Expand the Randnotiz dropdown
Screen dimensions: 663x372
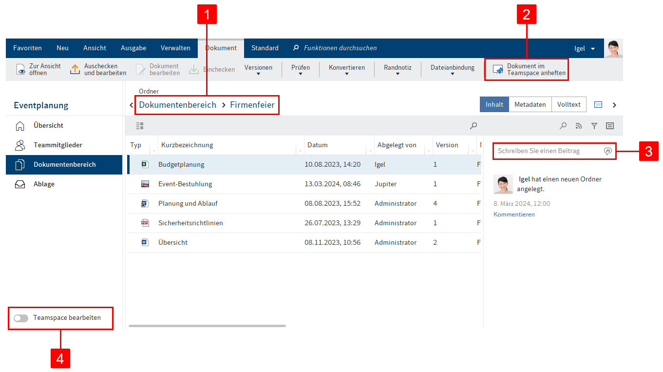398,70
